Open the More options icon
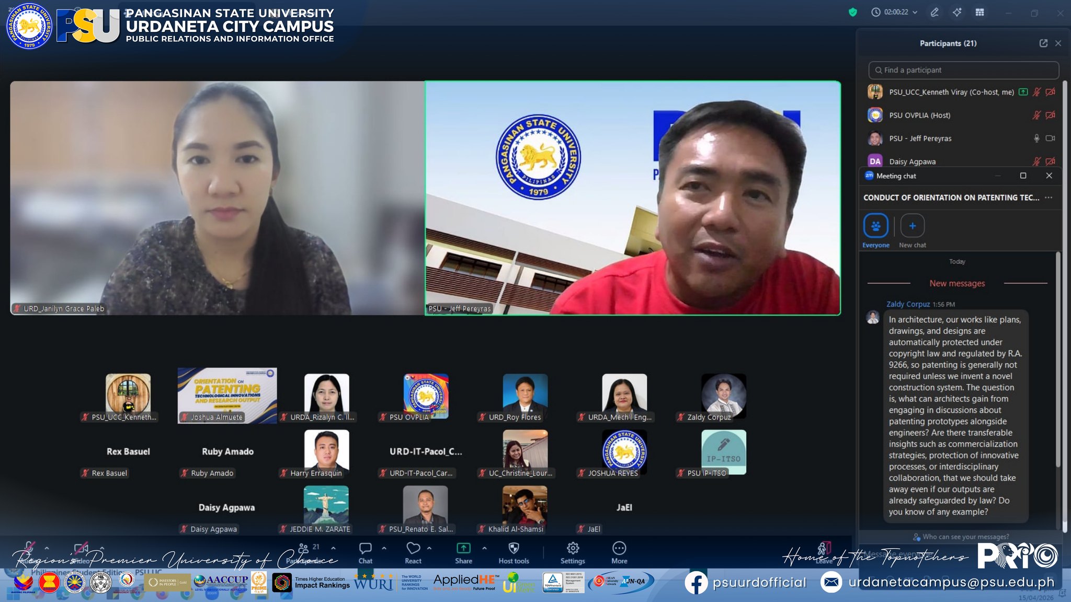 (x=619, y=548)
